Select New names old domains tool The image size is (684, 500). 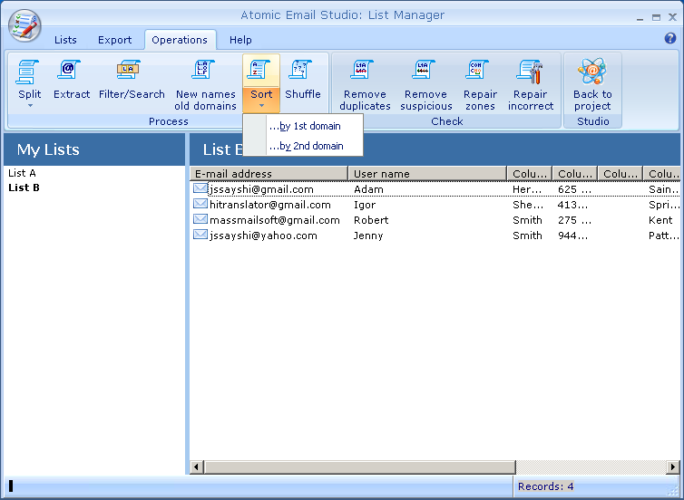205,83
